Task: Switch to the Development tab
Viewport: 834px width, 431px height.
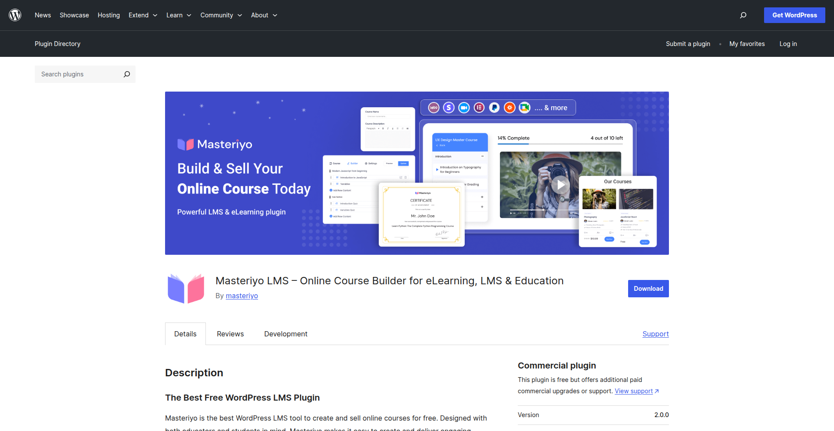Action: coord(286,334)
